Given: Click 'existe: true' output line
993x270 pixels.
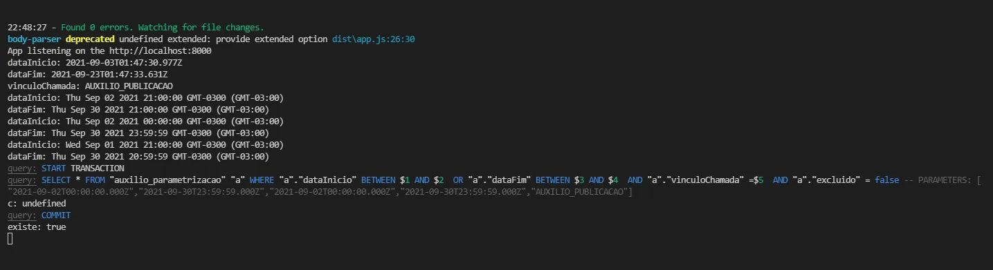Looking at the screenshot, I should (x=37, y=227).
